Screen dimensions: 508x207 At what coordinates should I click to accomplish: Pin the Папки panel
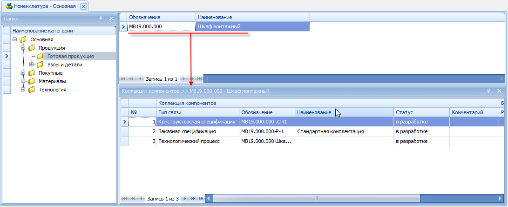tap(101, 19)
